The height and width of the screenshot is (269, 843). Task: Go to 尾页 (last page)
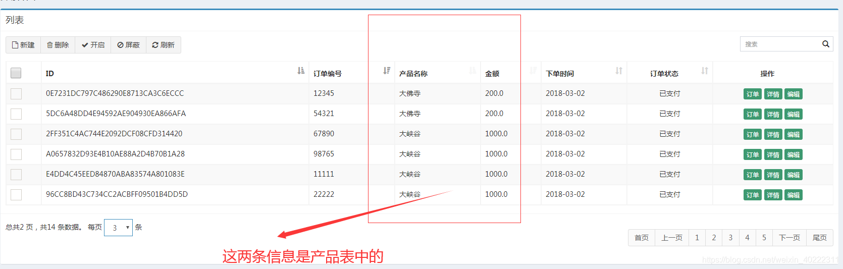(820, 238)
